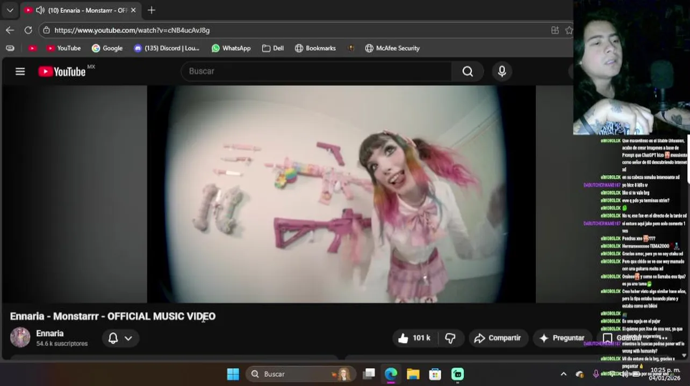
Task: Open the split screen icon in address bar
Action: 555,30
